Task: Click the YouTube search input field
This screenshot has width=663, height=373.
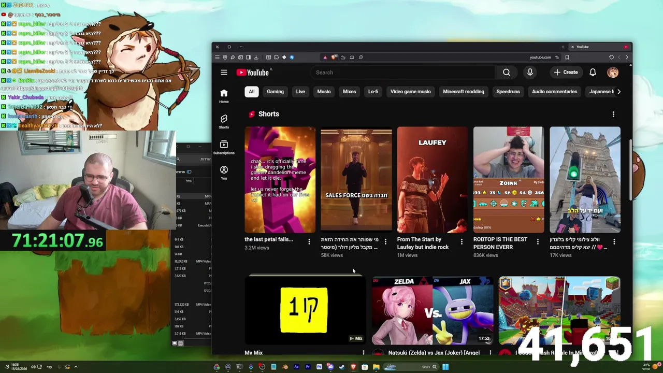Action: 404,73
